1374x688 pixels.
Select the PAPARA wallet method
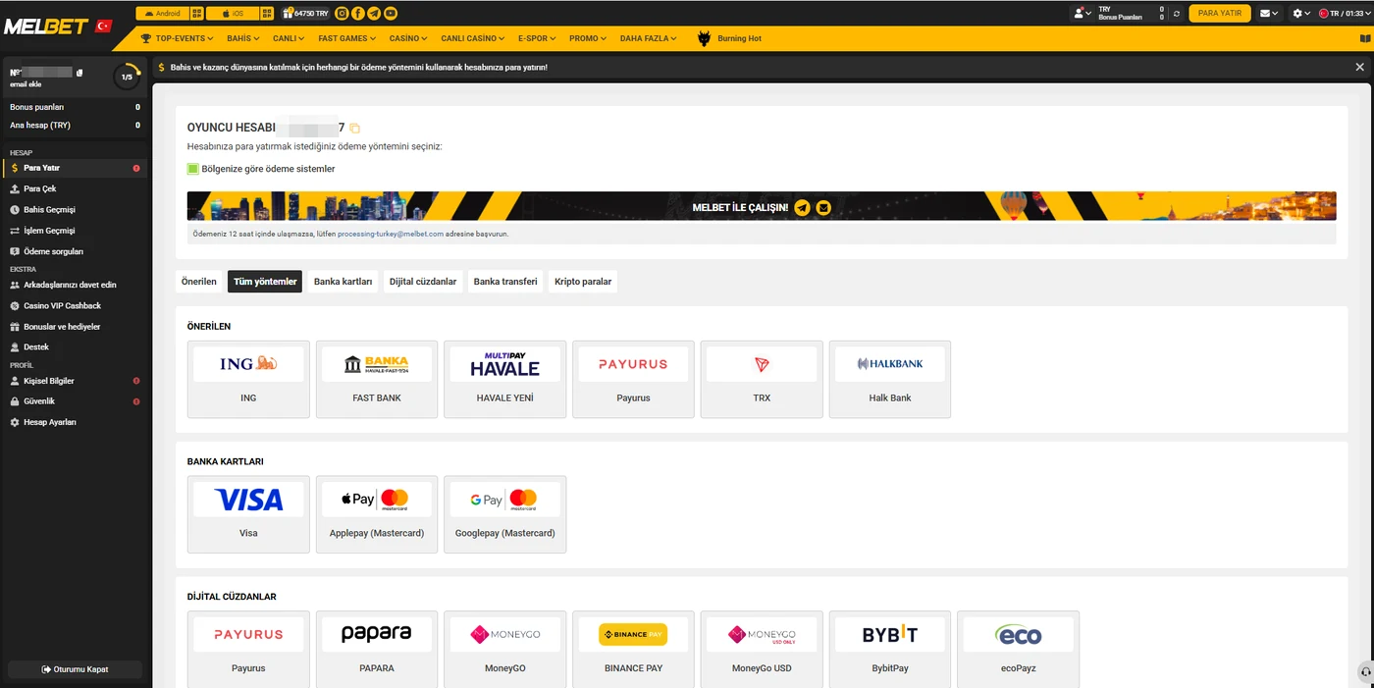click(377, 650)
